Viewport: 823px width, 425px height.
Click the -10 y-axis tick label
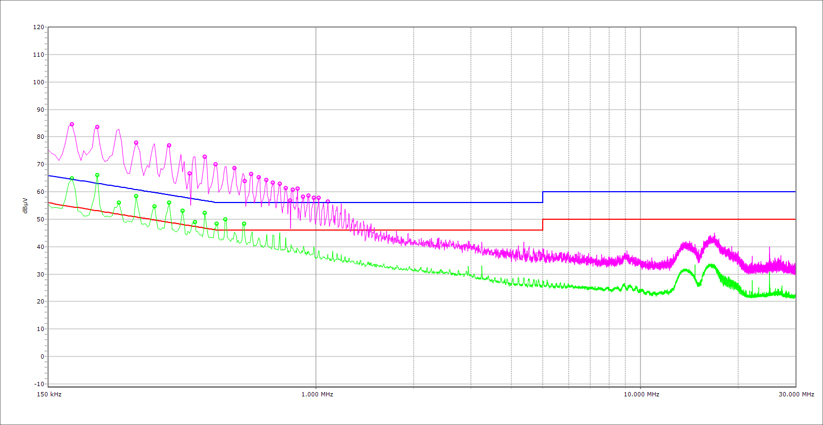[38, 384]
